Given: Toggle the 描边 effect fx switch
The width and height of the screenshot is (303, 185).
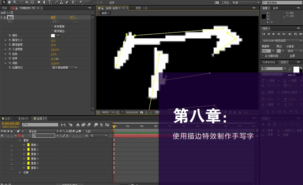Looking at the screenshot, I should coord(5,17).
